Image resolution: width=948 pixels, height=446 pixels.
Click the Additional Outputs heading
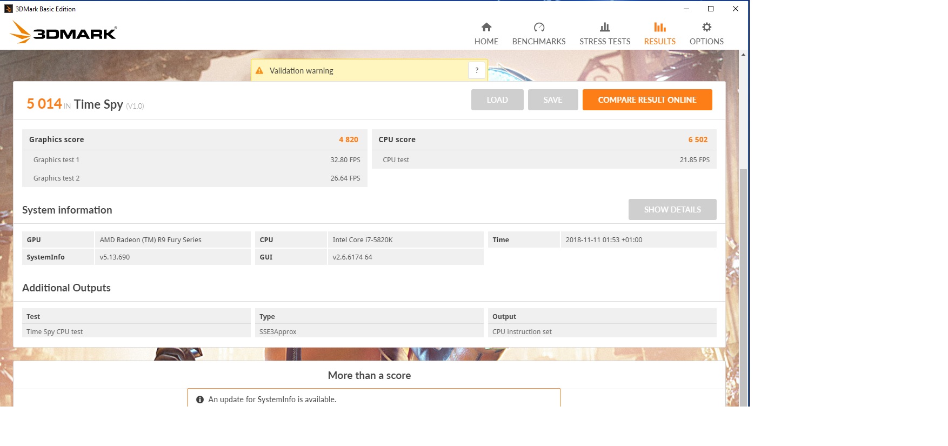click(66, 288)
